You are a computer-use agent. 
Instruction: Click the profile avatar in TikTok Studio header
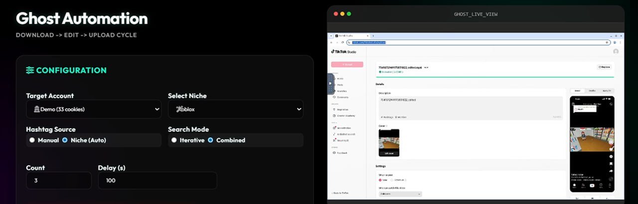[616, 51]
